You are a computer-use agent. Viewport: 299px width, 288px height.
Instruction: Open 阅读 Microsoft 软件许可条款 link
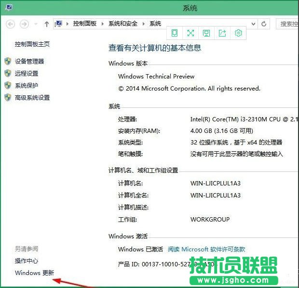click(206, 249)
